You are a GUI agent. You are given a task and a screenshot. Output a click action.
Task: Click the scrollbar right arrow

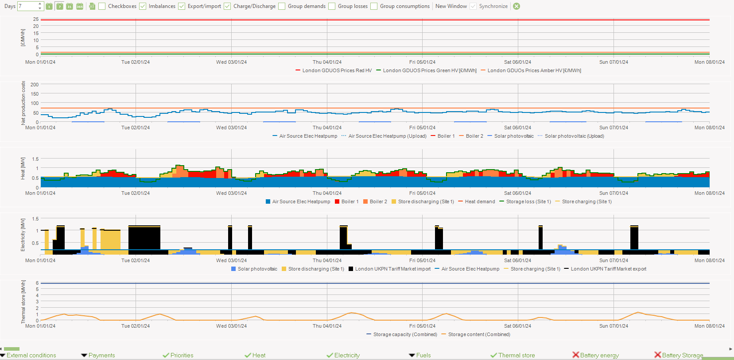[731, 349]
